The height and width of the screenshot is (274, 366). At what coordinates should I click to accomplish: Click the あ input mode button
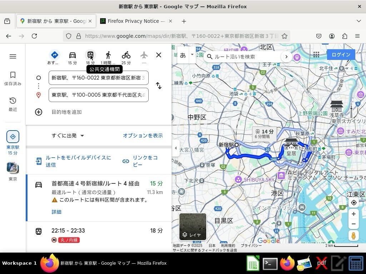click(183, 55)
